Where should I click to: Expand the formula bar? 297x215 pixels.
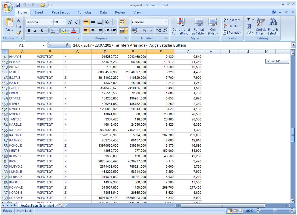click(x=293, y=45)
